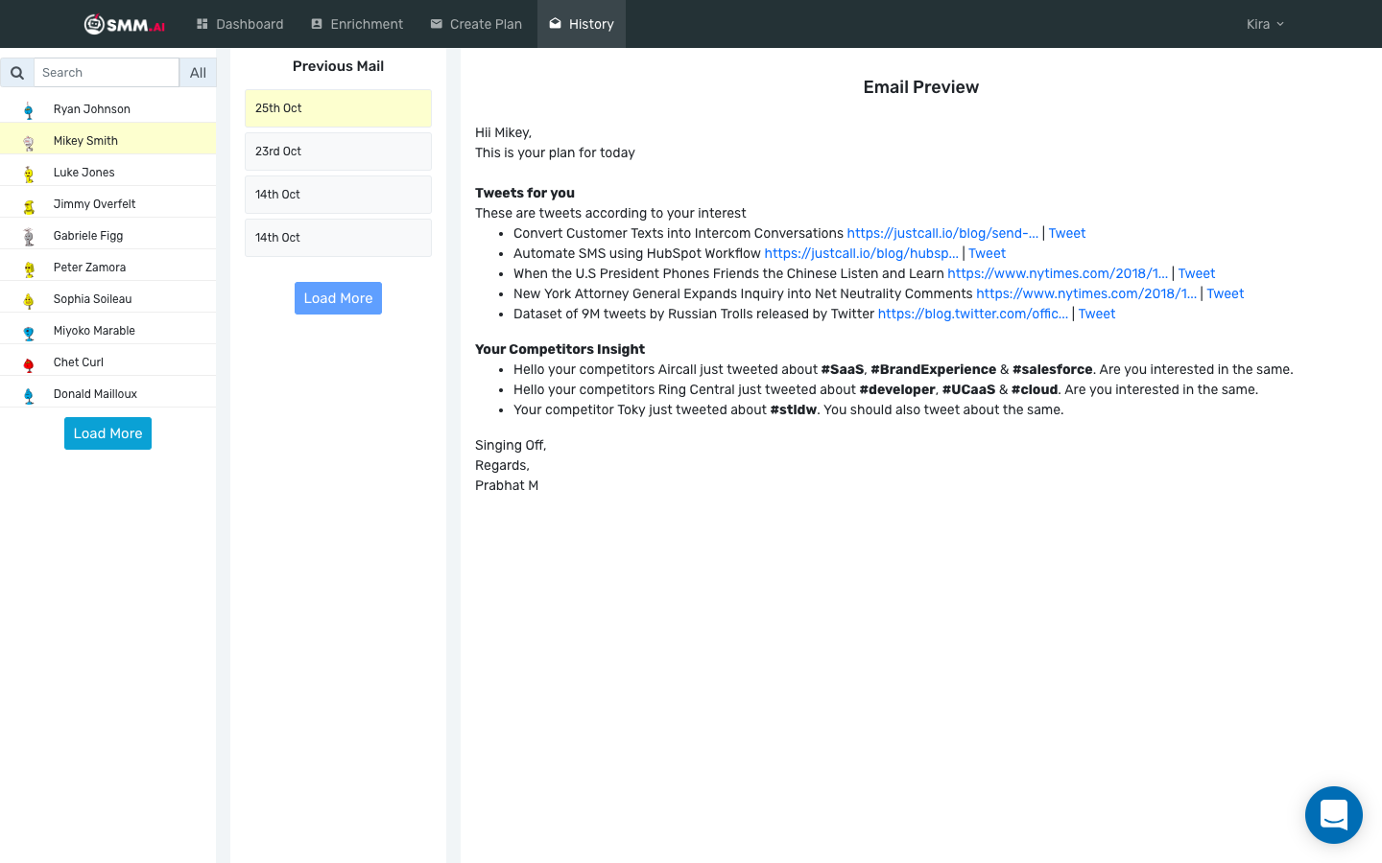The width and height of the screenshot is (1382, 863).
Task: Click Peter Zamora's avatar icon
Action: coord(29,268)
